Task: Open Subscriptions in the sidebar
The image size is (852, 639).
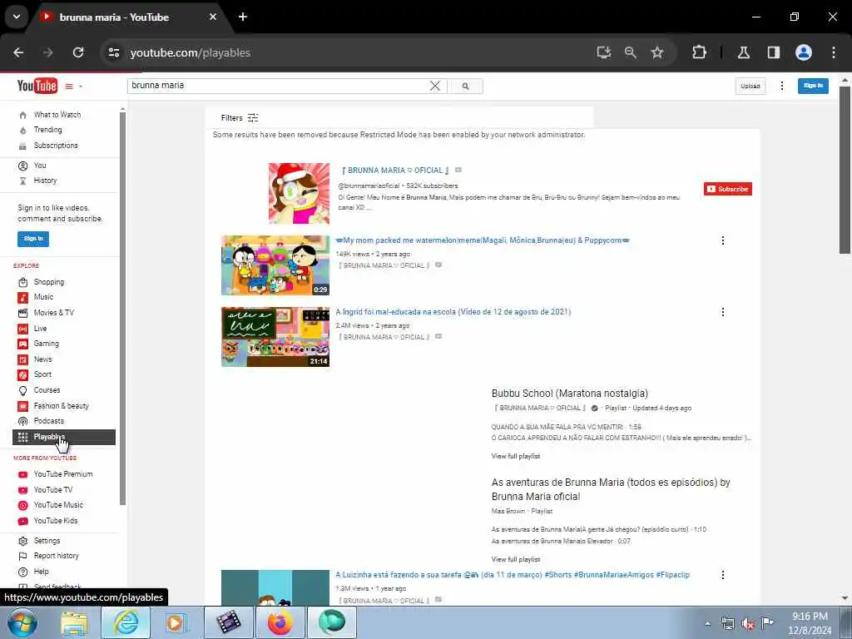Action: click(56, 146)
